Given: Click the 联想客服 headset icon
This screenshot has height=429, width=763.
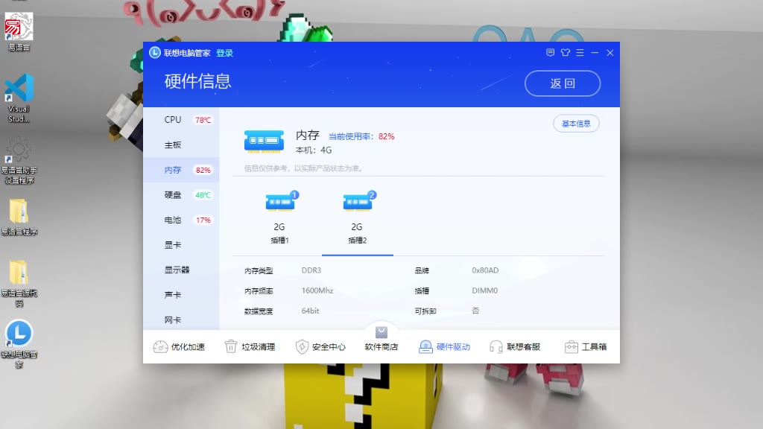Looking at the screenshot, I should pos(496,347).
